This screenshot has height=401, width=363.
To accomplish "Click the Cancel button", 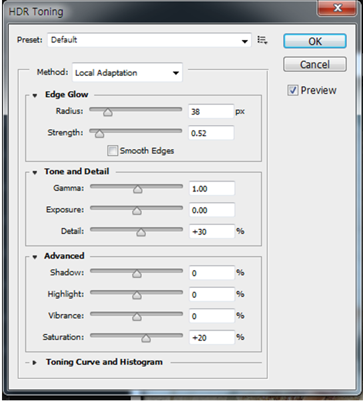I will [315, 65].
